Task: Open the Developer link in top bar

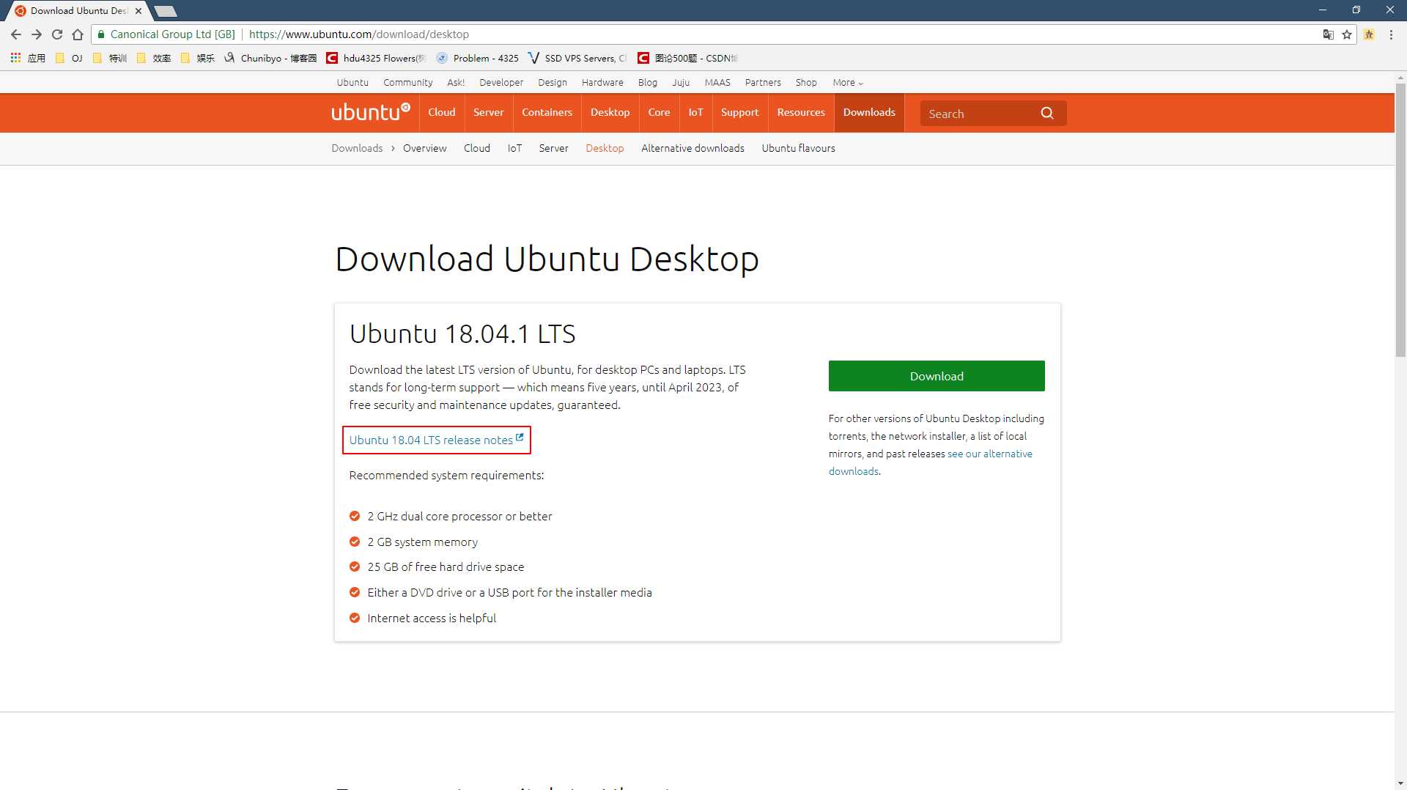Action: coord(501,83)
